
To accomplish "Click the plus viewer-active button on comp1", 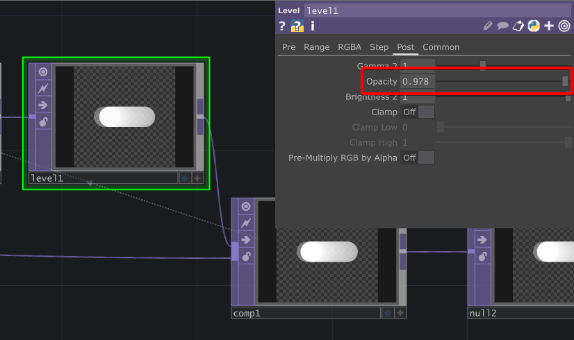I will tap(400, 314).
